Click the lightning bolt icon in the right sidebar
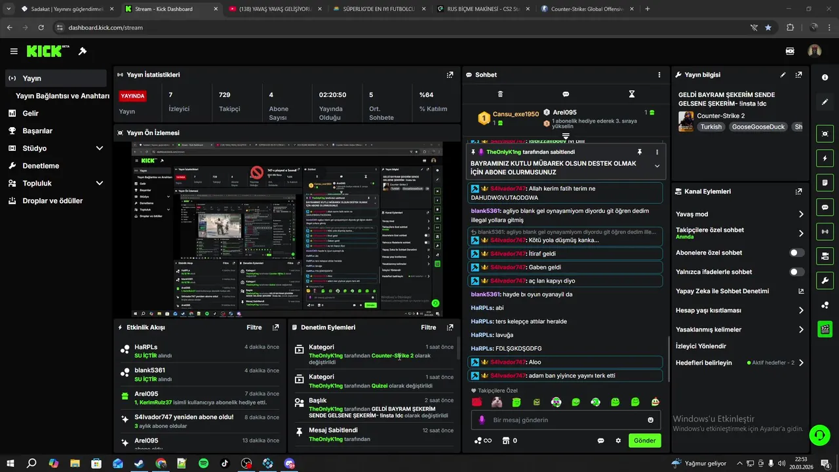 pos(825,158)
